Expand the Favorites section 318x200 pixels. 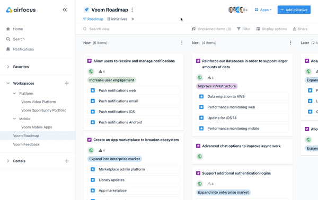pyautogui.click(x=8, y=67)
